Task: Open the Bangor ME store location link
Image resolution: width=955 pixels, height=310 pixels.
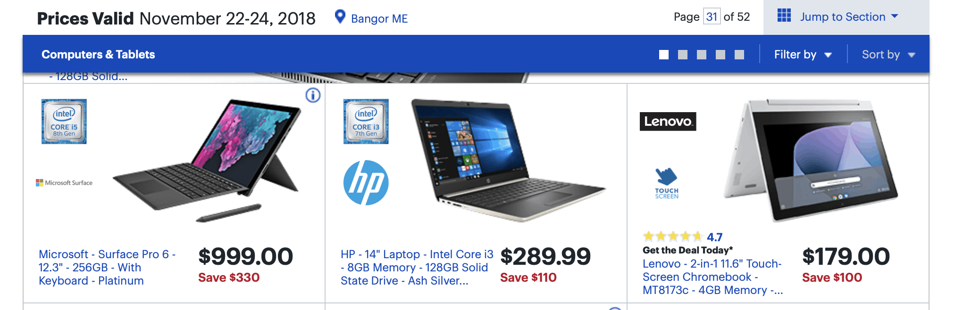Action: coord(379,18)
